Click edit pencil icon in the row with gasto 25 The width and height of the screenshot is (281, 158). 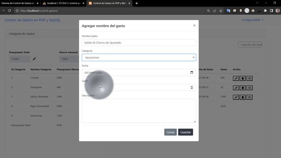236,88
